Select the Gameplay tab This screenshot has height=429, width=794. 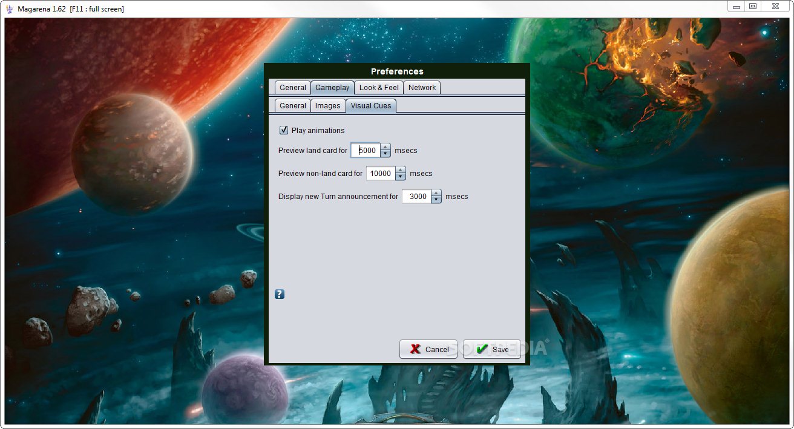[x=332, y=88]
